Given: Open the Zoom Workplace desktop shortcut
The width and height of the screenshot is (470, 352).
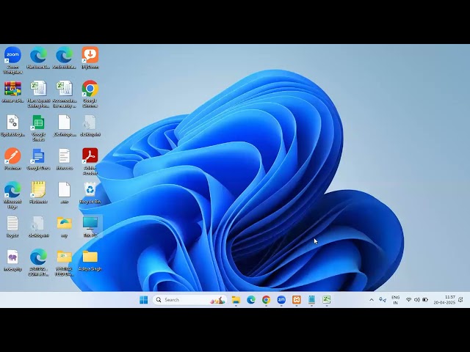Looking at the screenshot, I should point(12,55).
